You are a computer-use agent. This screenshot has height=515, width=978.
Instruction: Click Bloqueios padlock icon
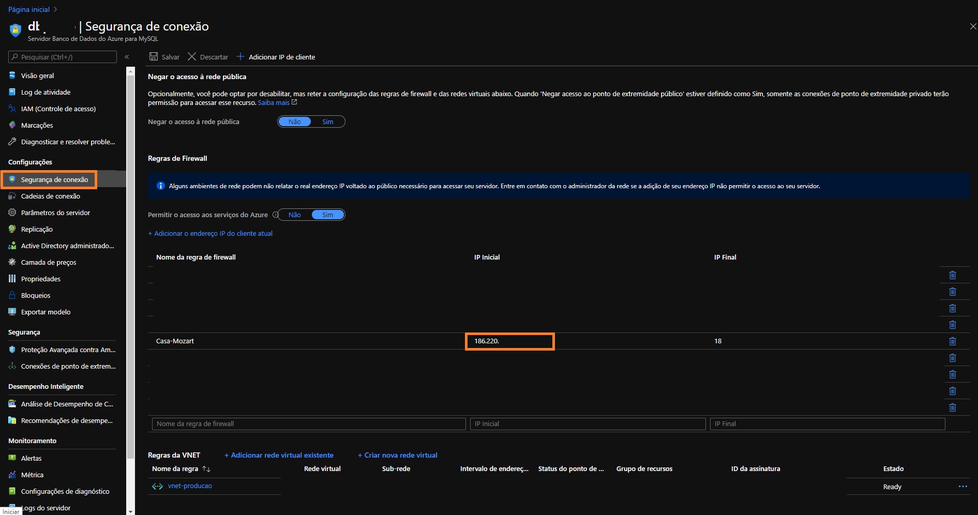[x=12, y=295]
